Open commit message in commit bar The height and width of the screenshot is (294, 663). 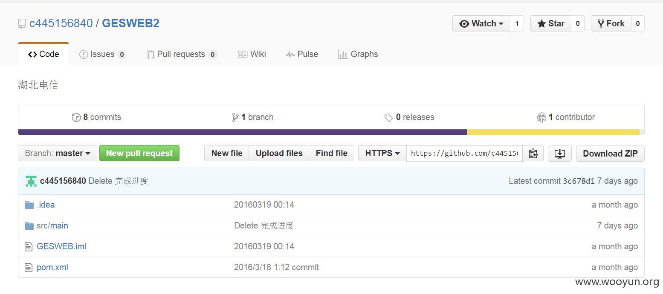coord(119,181)
